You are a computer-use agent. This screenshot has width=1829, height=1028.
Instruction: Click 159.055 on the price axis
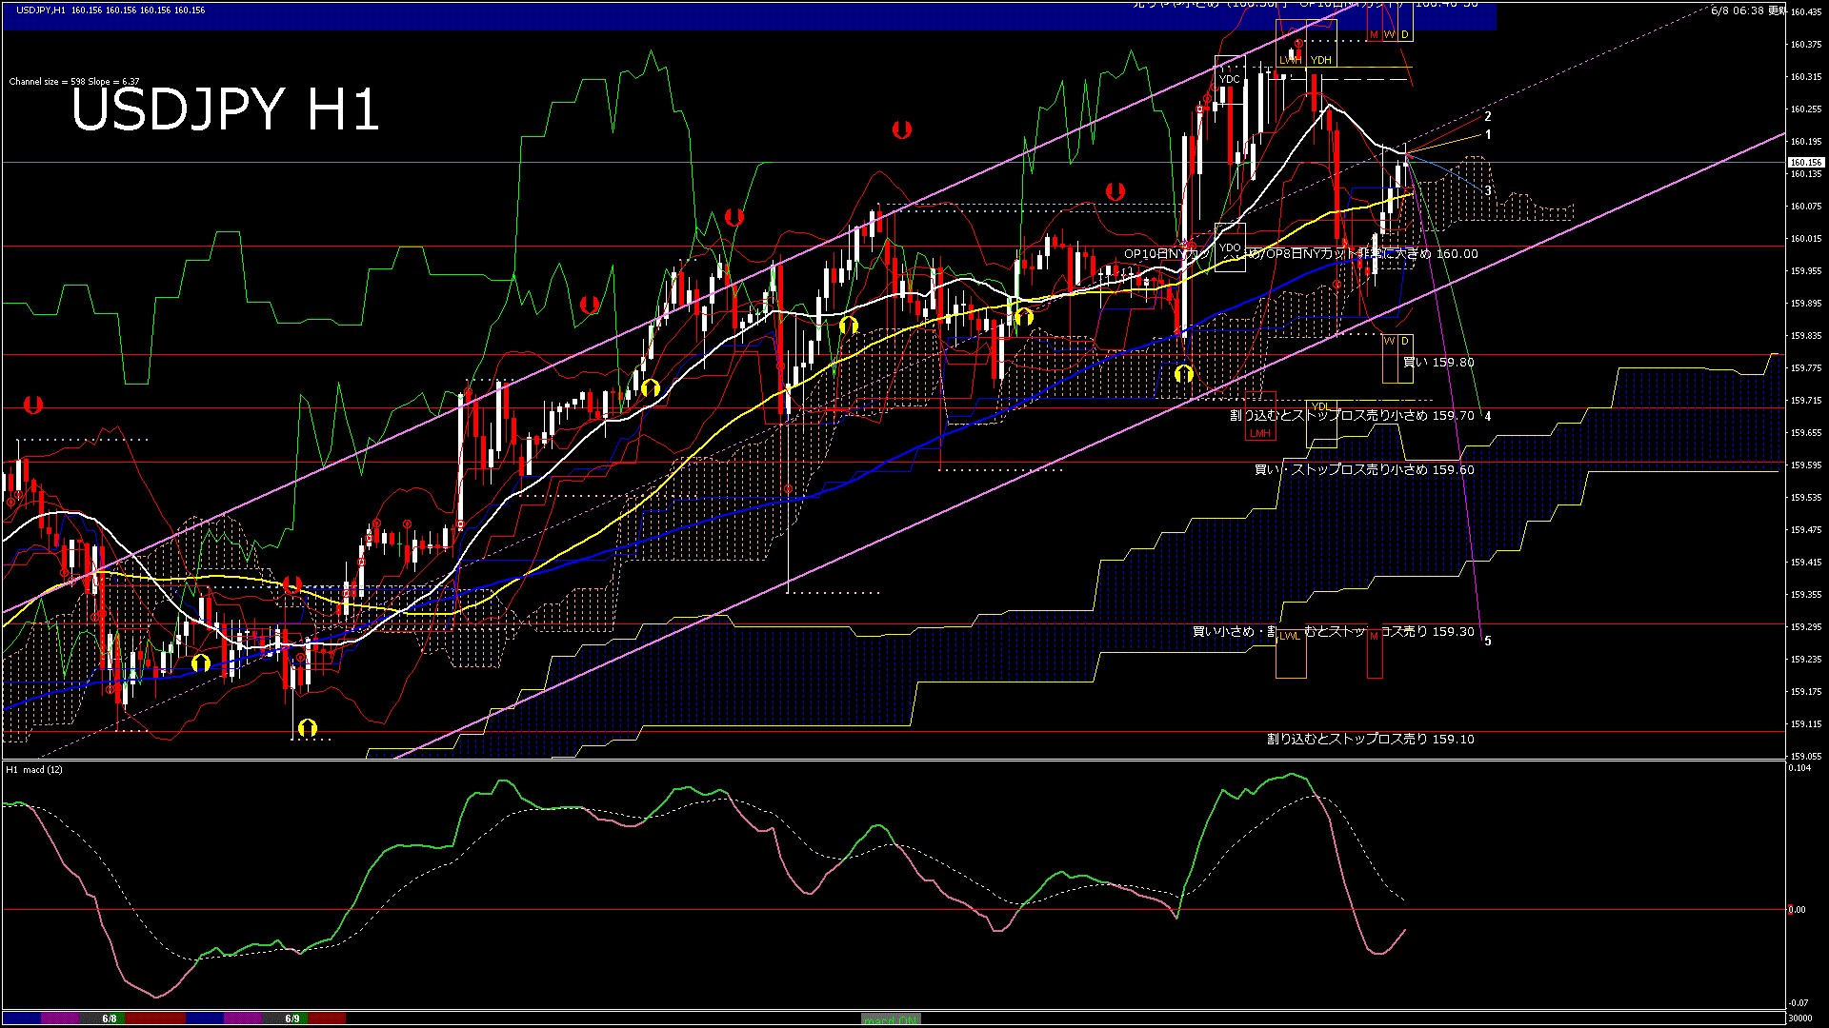pyautogui.click(x=1806, y=756)
